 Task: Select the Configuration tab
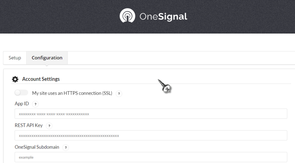coord(47,58)
